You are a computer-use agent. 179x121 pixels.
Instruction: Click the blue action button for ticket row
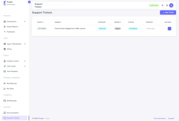point(169,29)
